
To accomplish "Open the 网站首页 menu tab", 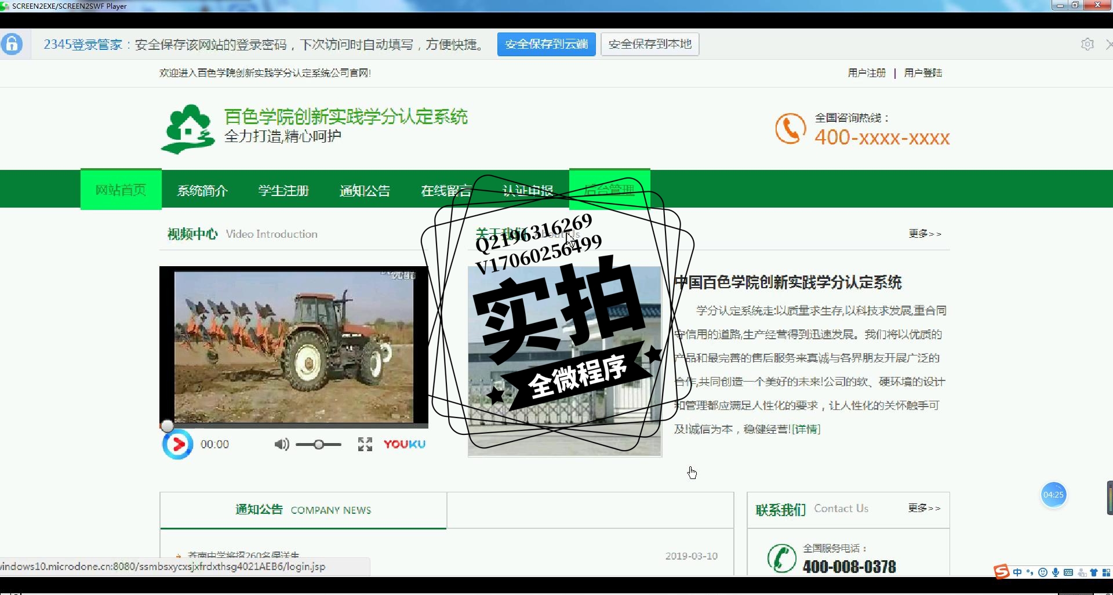I will pos(121,190).
